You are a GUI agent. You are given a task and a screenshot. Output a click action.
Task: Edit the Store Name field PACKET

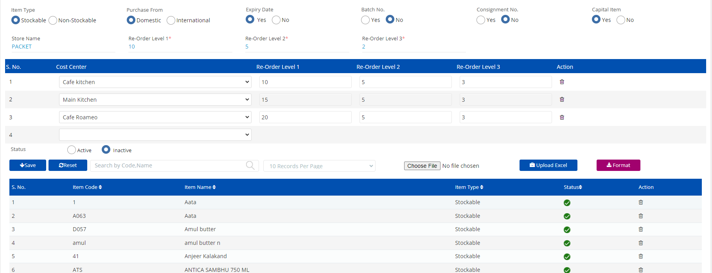click(x=63, y=47)
